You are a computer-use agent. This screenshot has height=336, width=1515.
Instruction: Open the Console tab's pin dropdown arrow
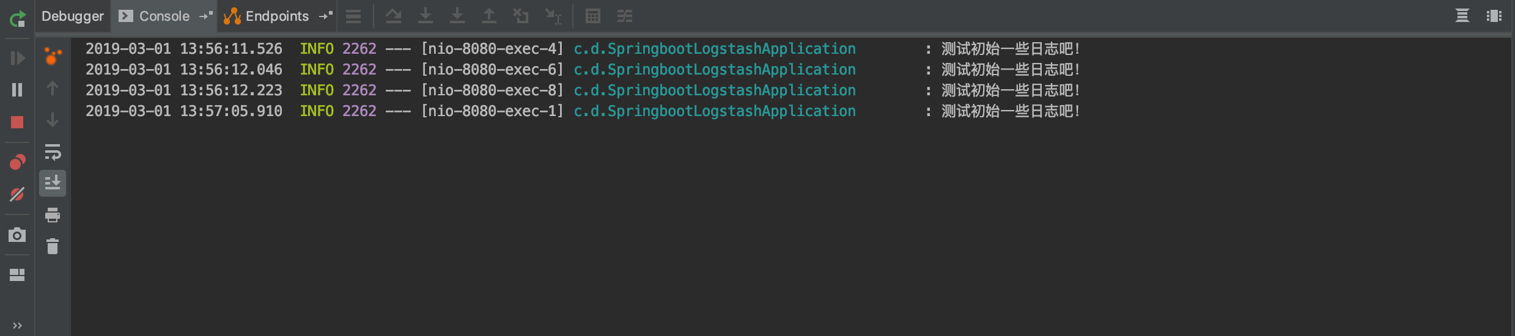[206, 16]
